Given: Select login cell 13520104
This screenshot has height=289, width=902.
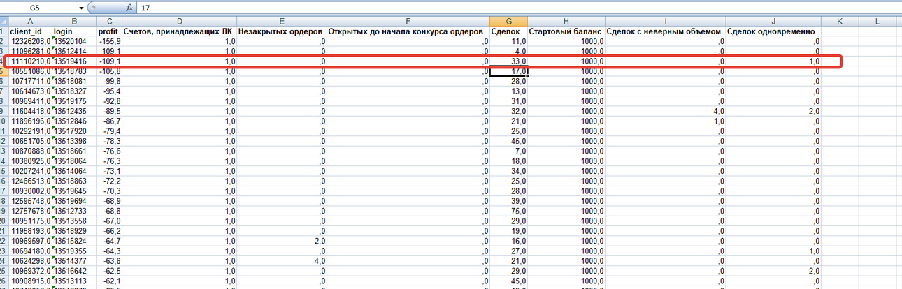Looking at the screenshot, I should click(74, 41).
